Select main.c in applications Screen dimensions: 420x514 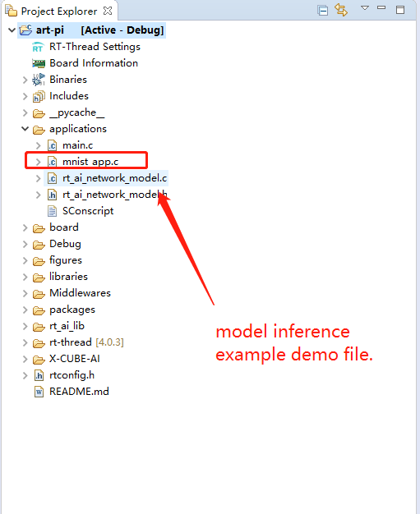pos(77,145)
